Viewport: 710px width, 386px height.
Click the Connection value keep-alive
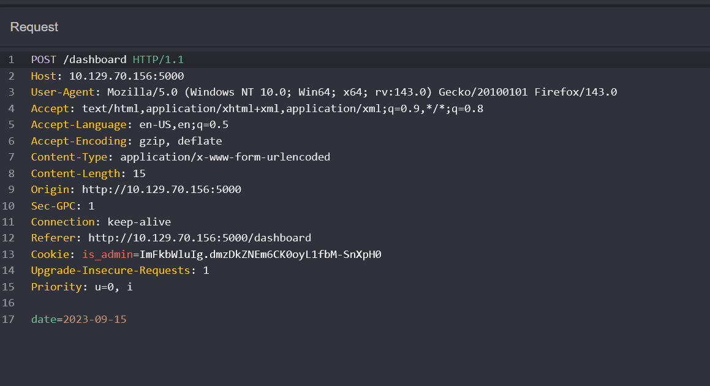(139, 222)
